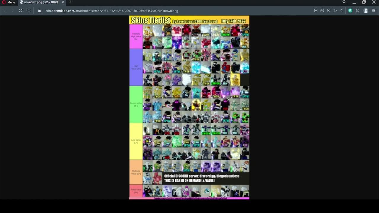
Task: Open a new tab with the plus button
Action: (x=70, y=2)
